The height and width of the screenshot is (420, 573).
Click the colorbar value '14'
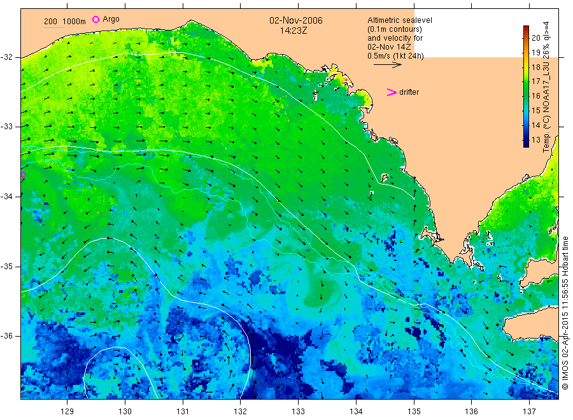click(535, 125)
